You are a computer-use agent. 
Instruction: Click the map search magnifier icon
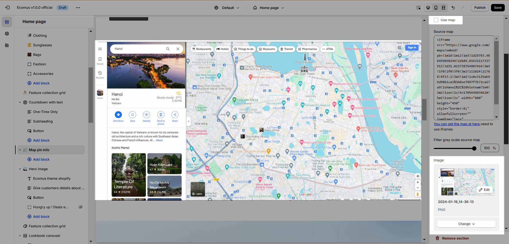pyautogui.click(x=168, y=49)
